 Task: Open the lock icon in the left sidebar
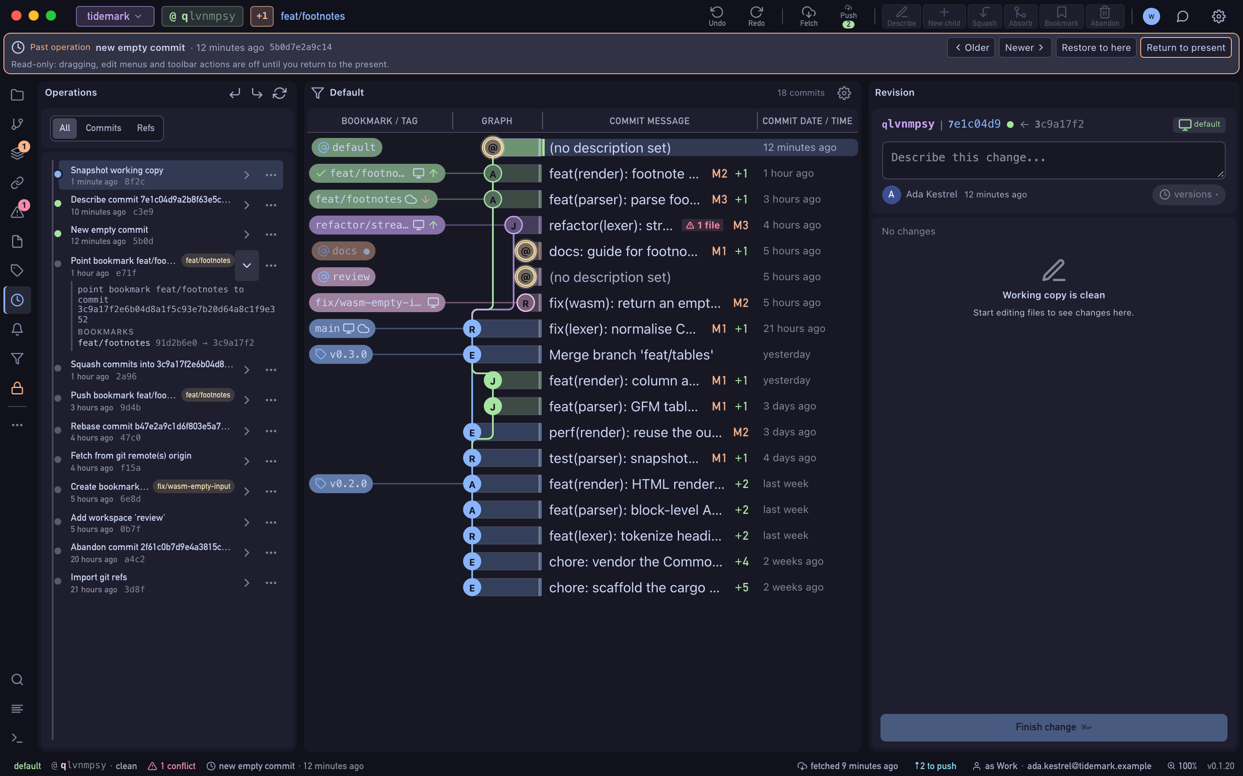click(x=17, y=388)
